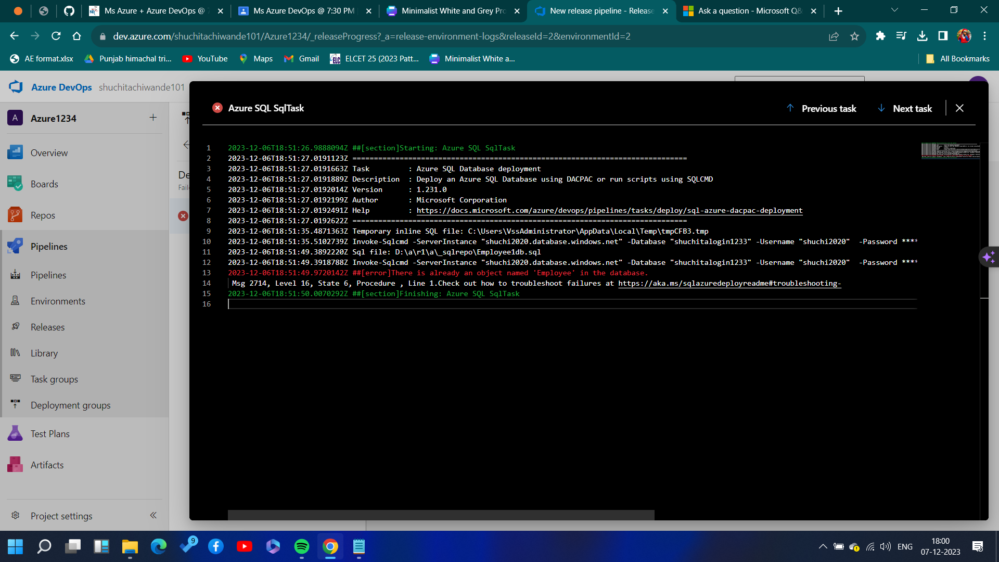Open a new browser tab
The image size is (999, 562).
(838, 11)
